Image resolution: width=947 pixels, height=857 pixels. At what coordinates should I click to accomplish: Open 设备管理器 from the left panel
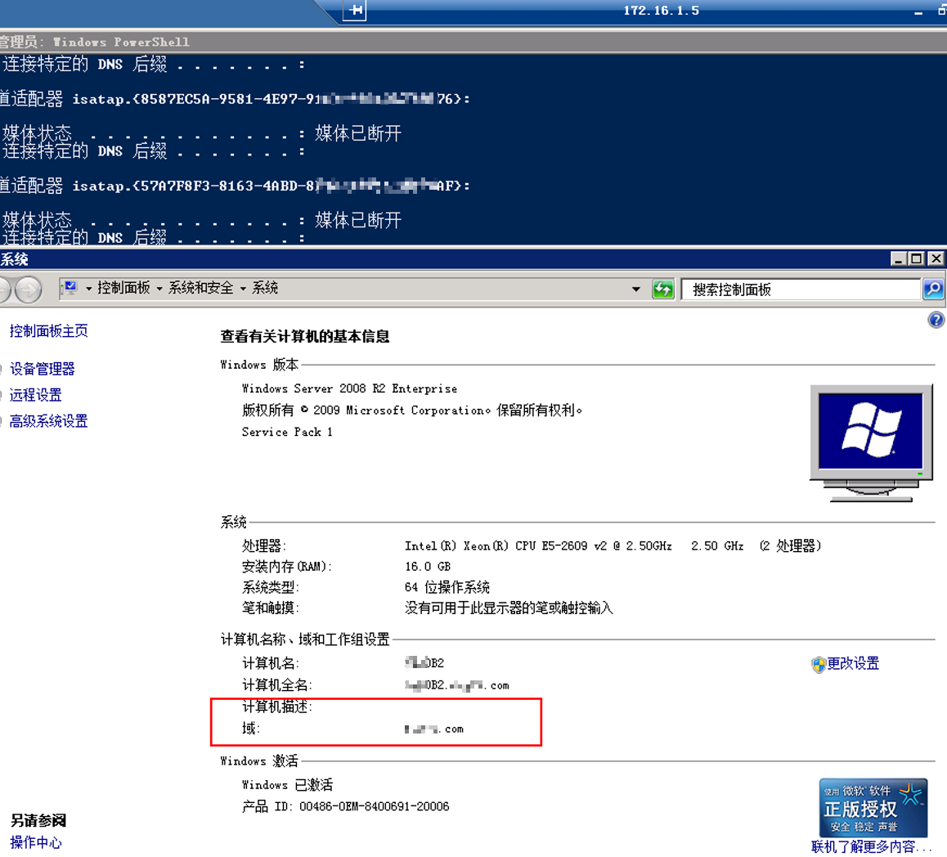pos(42,369)
